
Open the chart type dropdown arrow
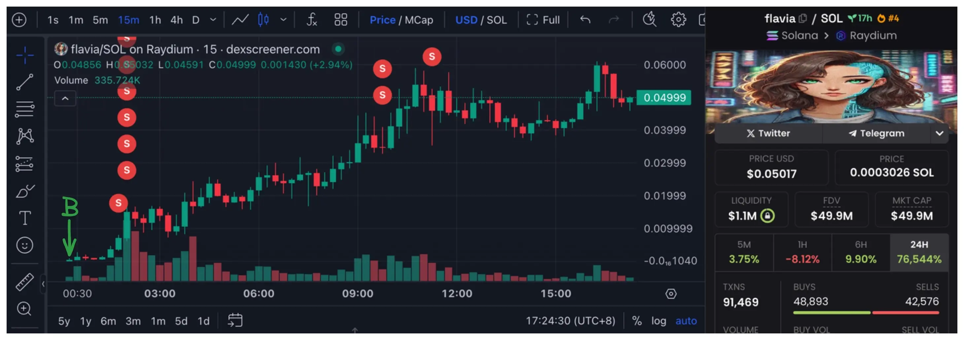pyautogui.click(x=283, y=19)
